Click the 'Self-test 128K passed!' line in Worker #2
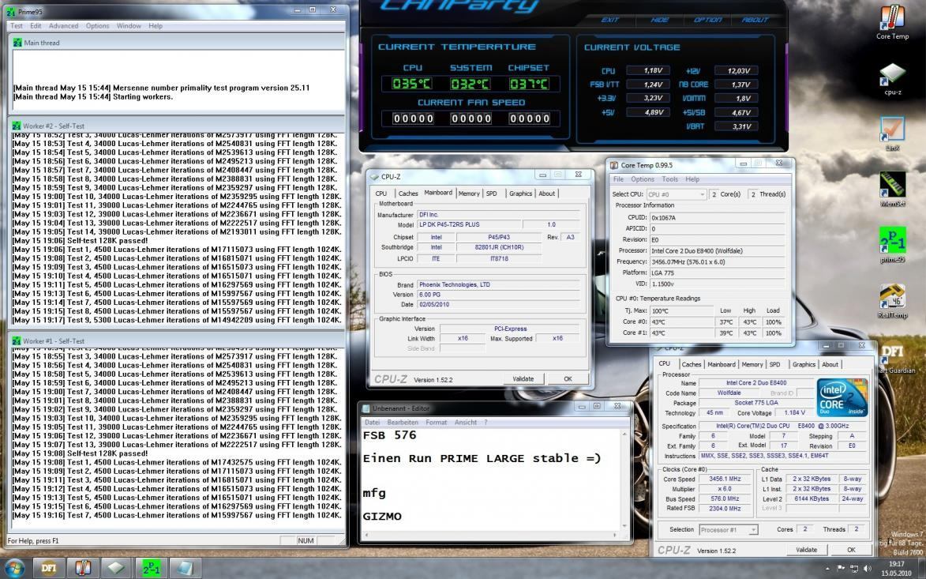 pyautogui.click(x=81, y=240)
